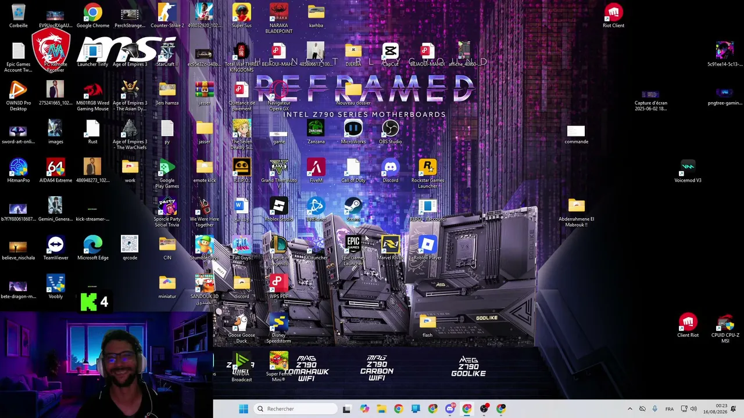Launch Microsoft Edge from the desktop
The image size is (744, 418).
point(92,248)
